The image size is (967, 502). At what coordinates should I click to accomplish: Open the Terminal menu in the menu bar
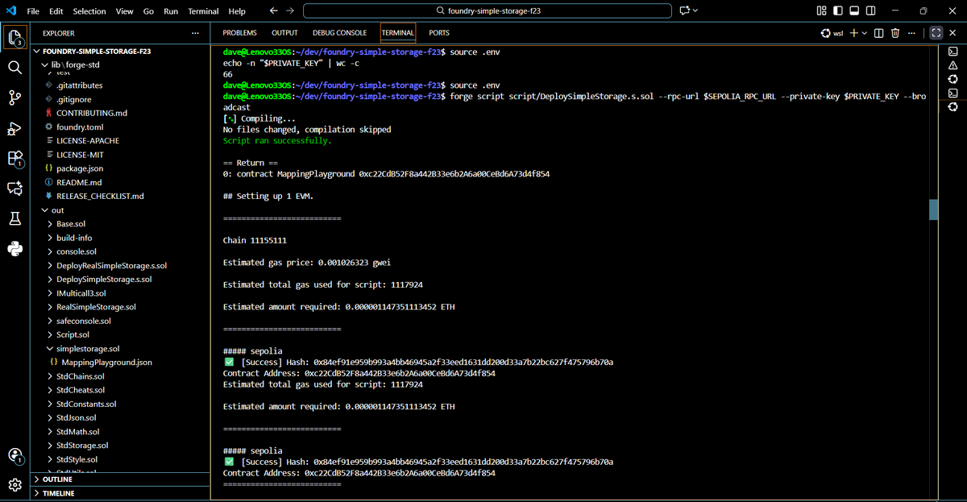click(x=203, y=11)
